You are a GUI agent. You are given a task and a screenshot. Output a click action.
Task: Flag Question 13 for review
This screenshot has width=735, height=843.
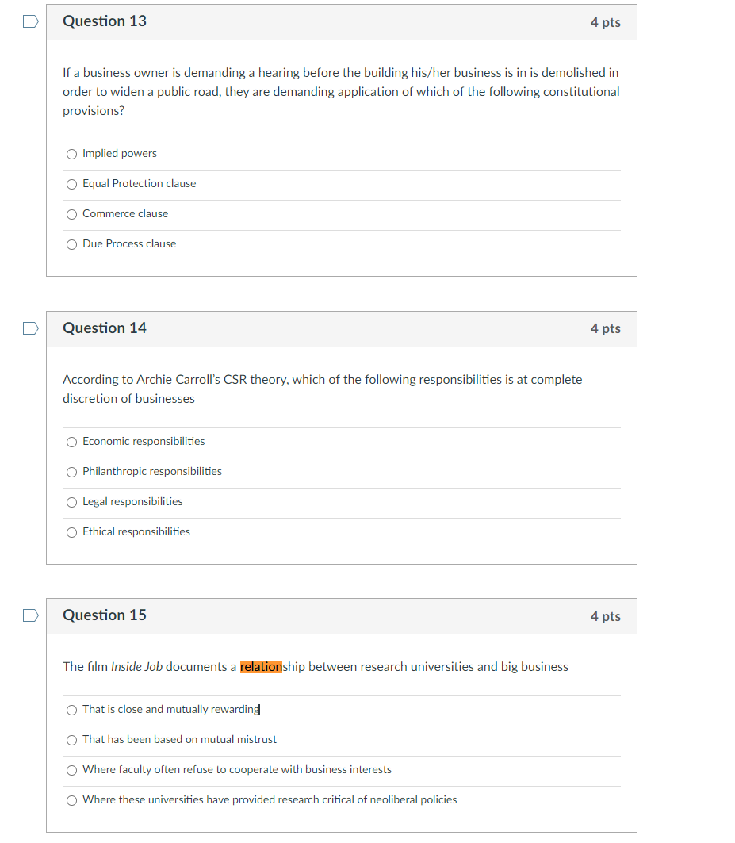pos(29,21)
